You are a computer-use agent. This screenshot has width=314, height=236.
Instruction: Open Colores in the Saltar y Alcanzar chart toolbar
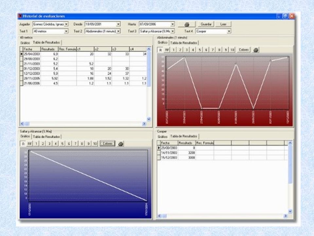(x=108, y=144)
